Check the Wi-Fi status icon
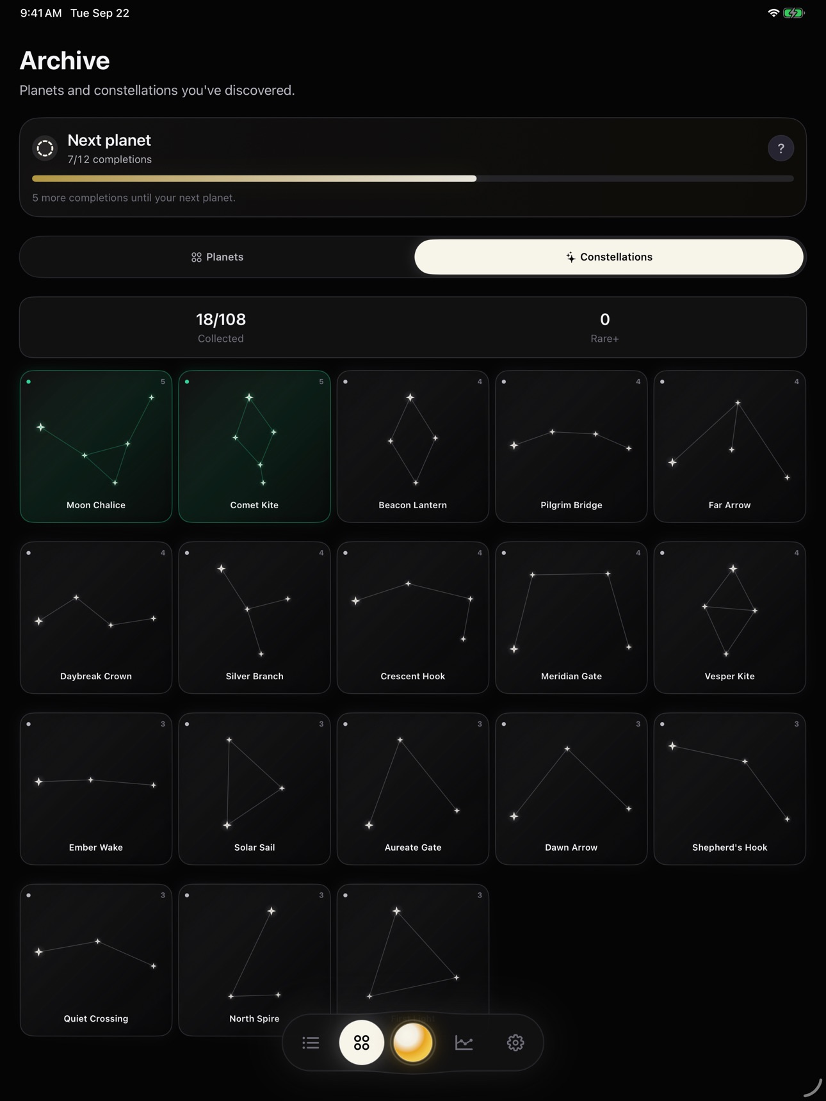 point(773,13)
